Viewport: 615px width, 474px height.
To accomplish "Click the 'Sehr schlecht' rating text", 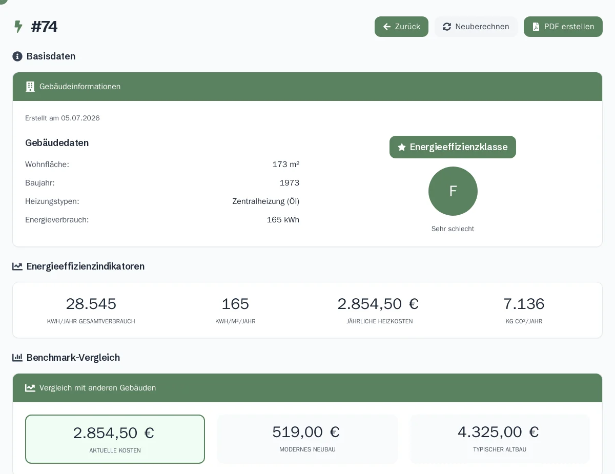I will pos(453,229).
